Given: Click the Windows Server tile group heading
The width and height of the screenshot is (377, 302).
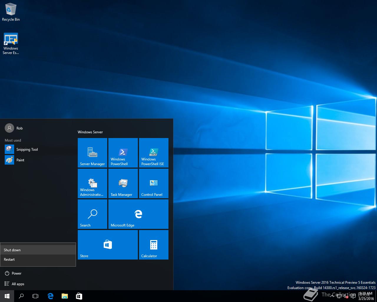Looking at the screenshot, I should click(90, 132).
